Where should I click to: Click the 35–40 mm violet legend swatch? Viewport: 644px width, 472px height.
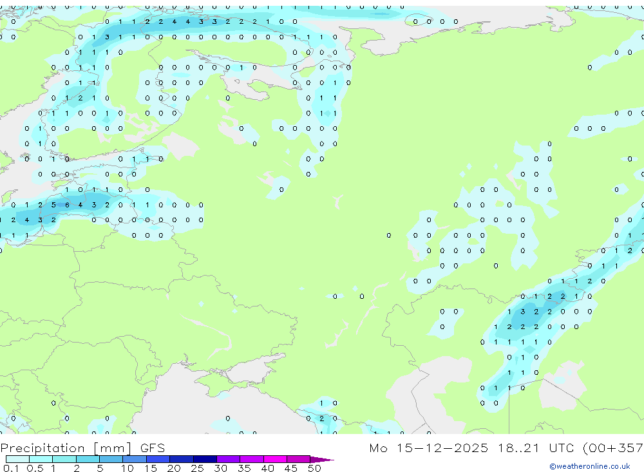(252, 459)
